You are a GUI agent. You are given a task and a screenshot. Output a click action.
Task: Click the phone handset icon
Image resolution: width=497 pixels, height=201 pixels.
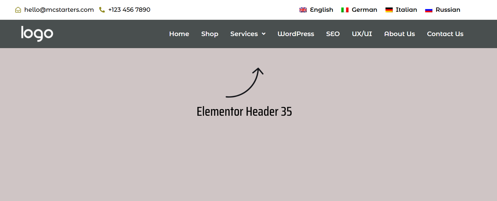click(102, 10)
